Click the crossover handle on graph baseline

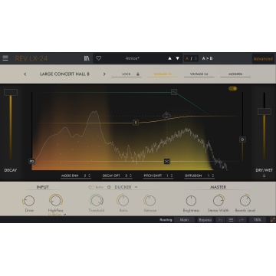[167, 161]
